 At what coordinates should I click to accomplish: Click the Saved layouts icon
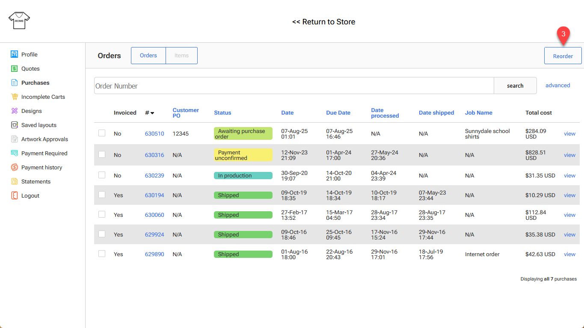click(x=14, y=125)
